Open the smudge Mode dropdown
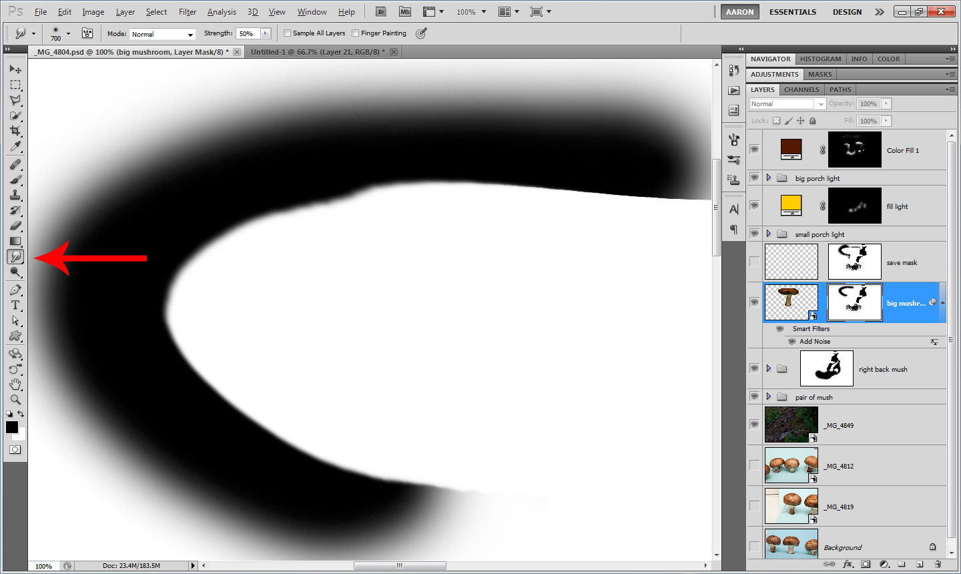 [x=162, y=34]
